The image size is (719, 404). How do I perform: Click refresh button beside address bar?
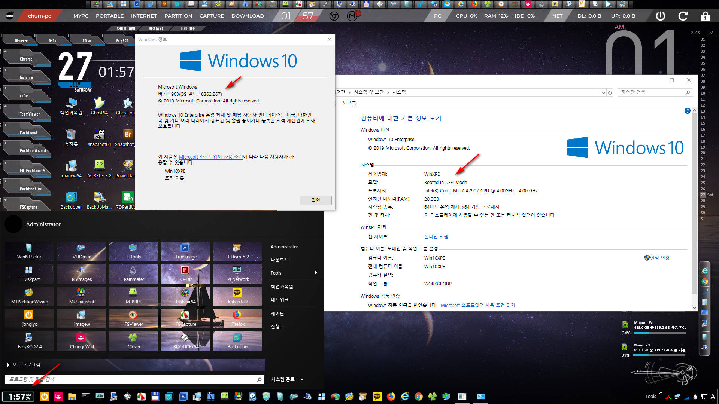(x=610, y=92)
